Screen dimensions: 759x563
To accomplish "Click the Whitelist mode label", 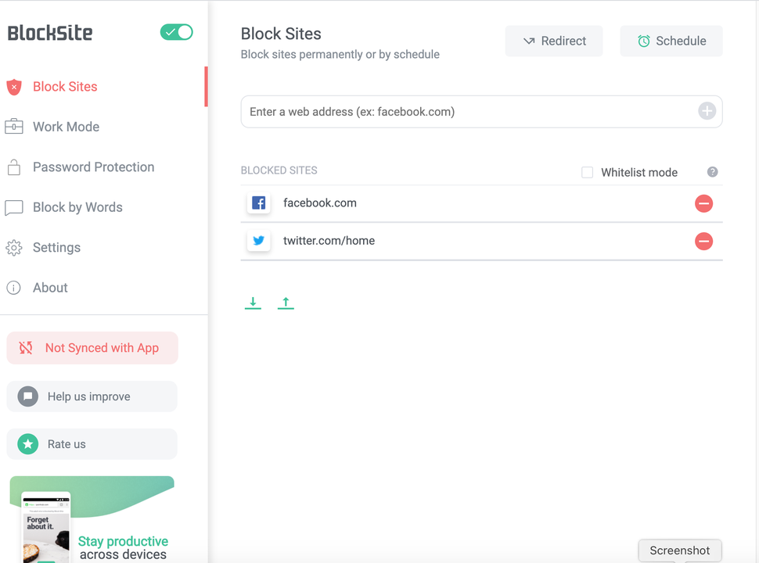I will click(x=639, y=173).
